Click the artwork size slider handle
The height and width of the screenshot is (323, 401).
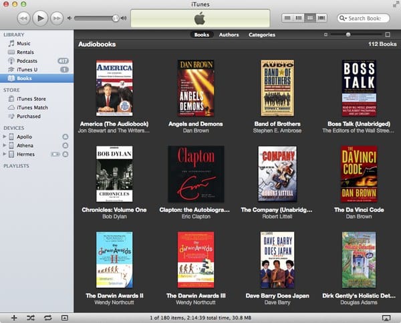tap(348, 34)
